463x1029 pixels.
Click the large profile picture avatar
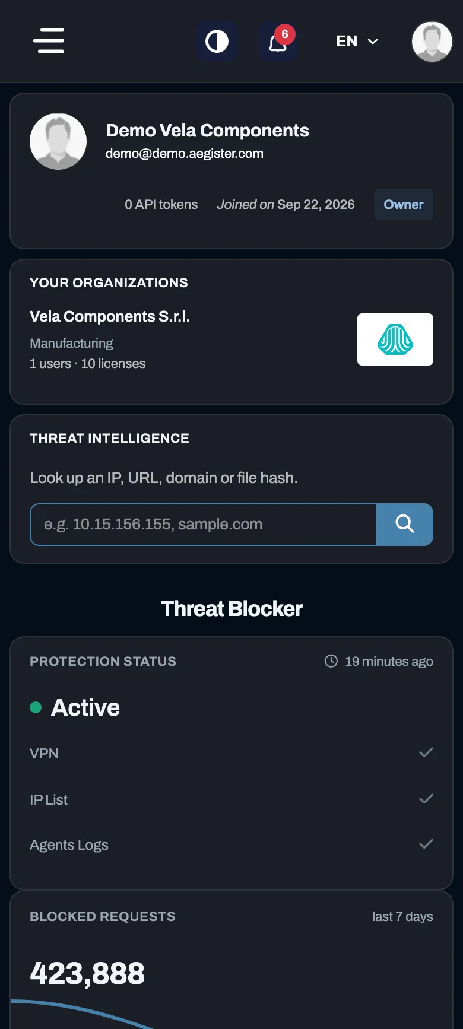pyautogui.click(x=58, y=141)
